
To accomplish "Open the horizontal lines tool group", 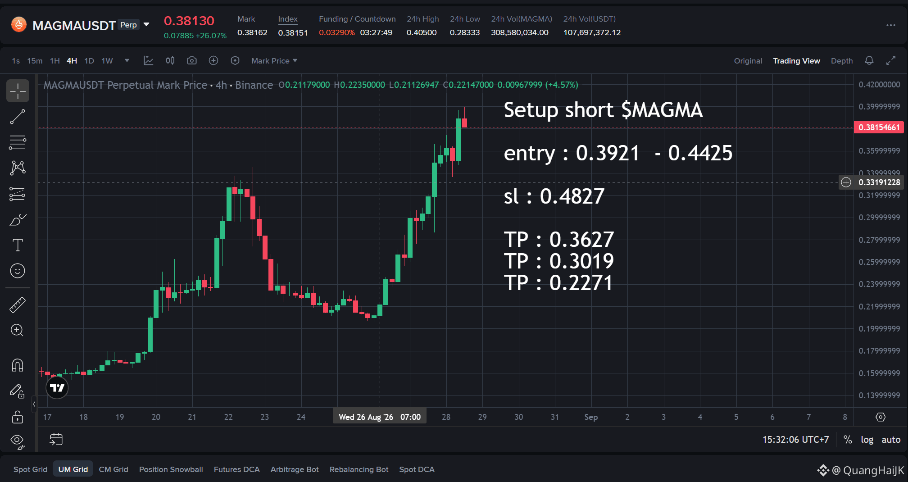I will point(18,142).
